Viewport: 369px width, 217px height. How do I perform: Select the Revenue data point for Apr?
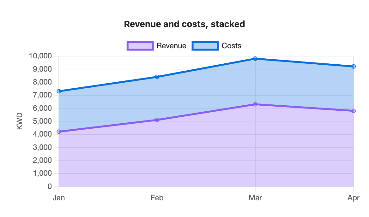pos(354,111)
